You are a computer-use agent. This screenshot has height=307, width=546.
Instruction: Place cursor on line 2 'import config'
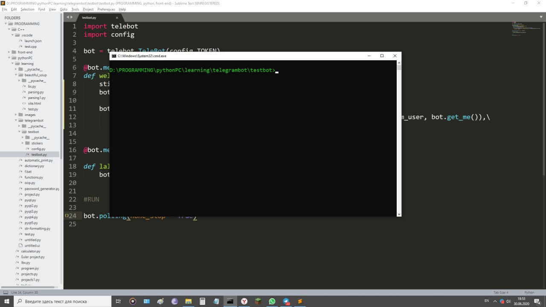(109, 35)
